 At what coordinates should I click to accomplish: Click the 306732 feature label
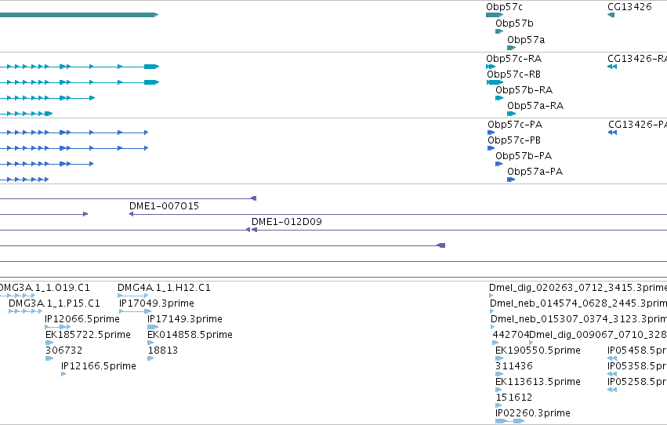[63, 351]
